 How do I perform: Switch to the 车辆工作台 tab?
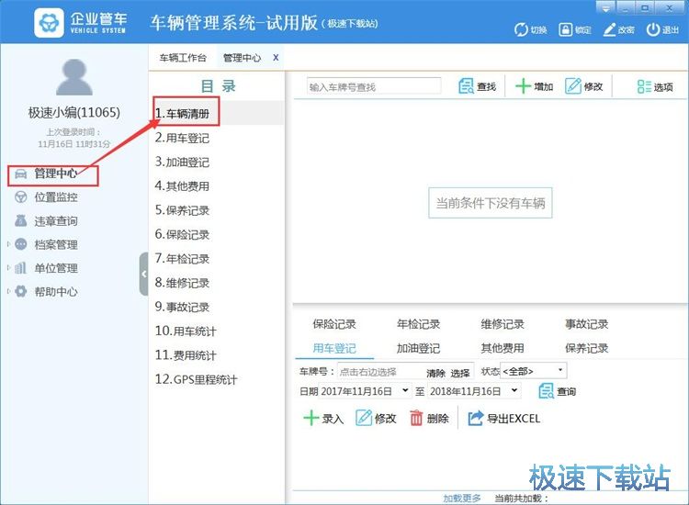tap(183, 58)
